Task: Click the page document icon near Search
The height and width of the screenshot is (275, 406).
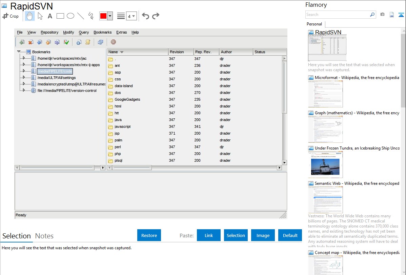Action: click(392, 15)
